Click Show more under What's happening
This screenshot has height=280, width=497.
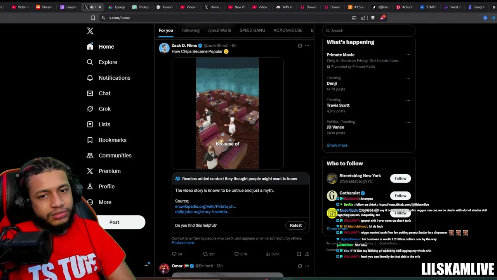(x=337, y=145)
